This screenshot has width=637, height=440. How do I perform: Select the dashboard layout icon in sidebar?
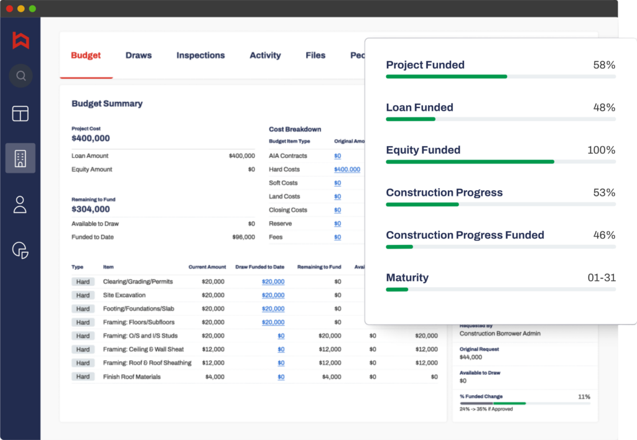tap(21, 114)
